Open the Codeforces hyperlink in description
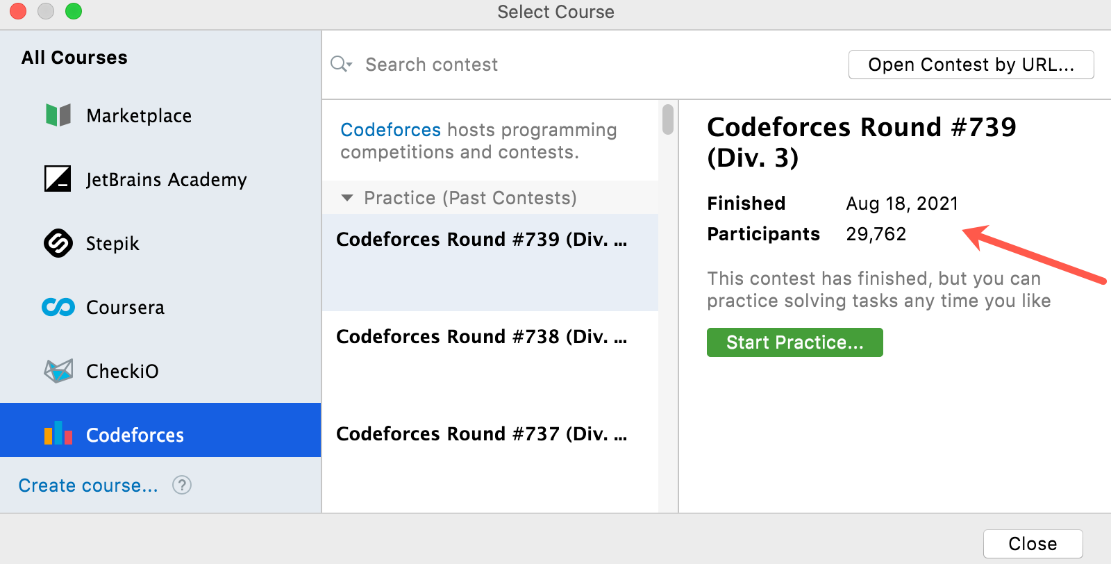 point(390,130)
